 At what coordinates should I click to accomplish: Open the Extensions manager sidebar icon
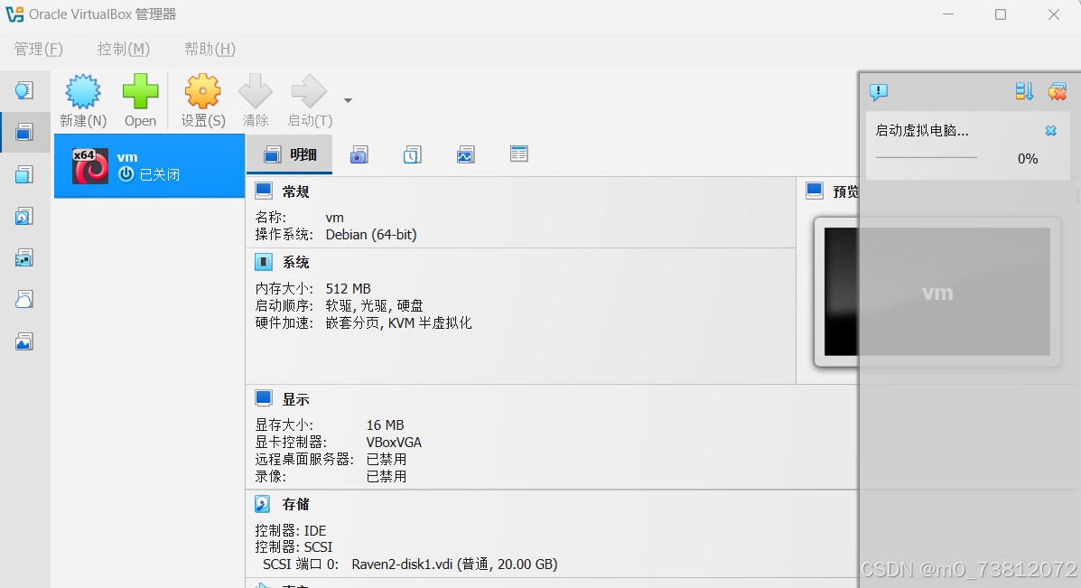coord(24,174)
